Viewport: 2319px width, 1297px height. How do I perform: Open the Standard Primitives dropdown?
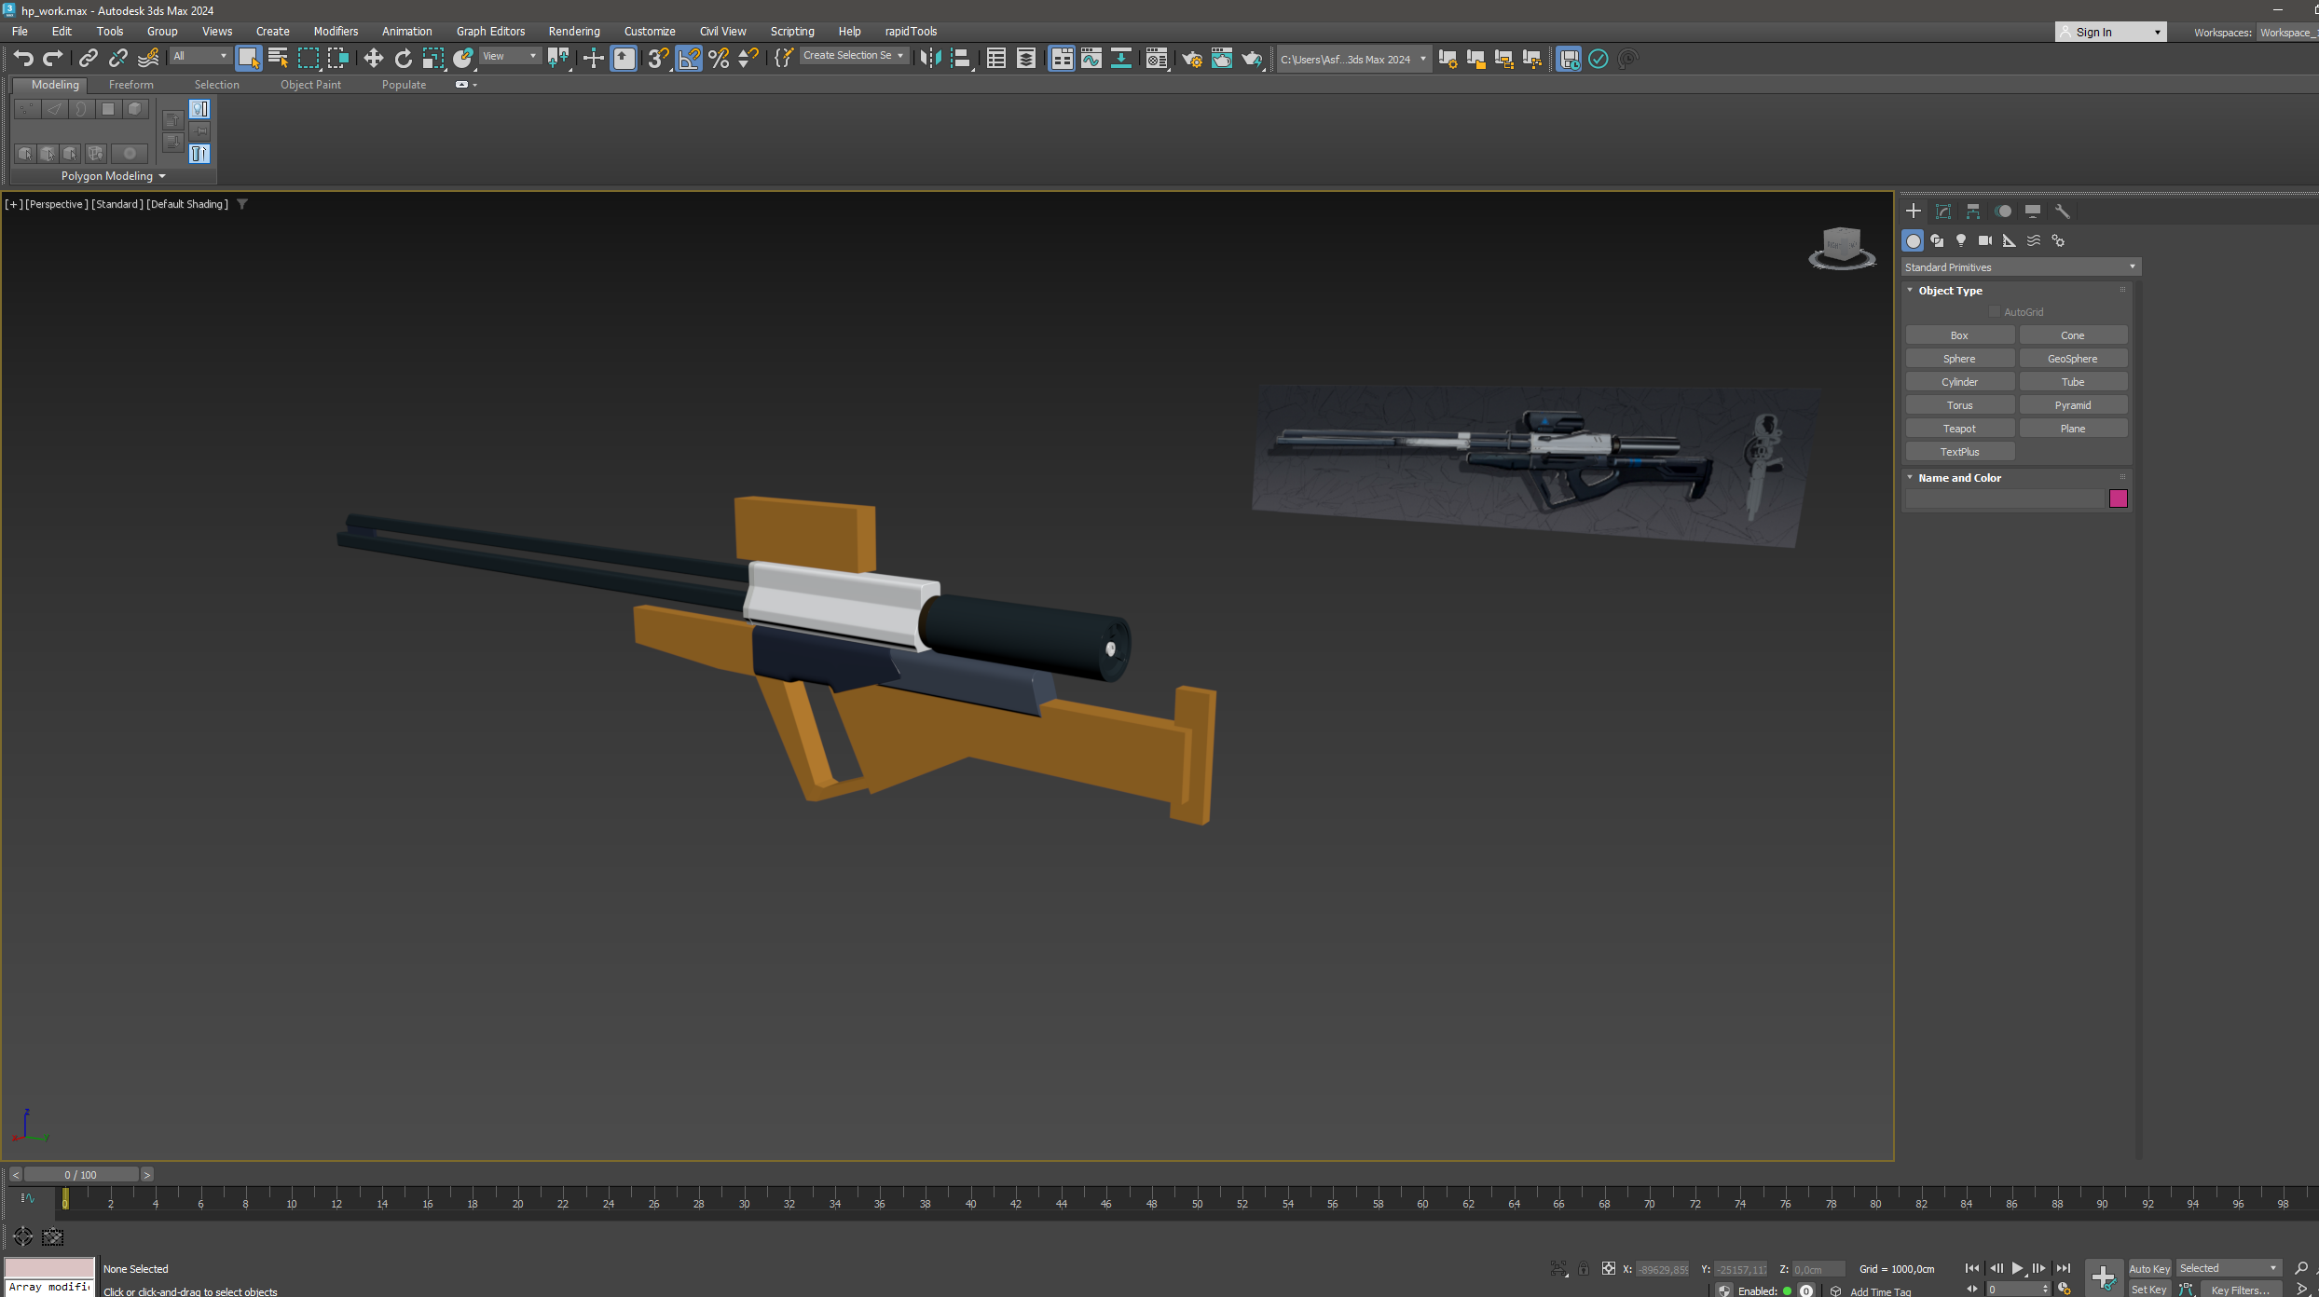coord(2020,267)
